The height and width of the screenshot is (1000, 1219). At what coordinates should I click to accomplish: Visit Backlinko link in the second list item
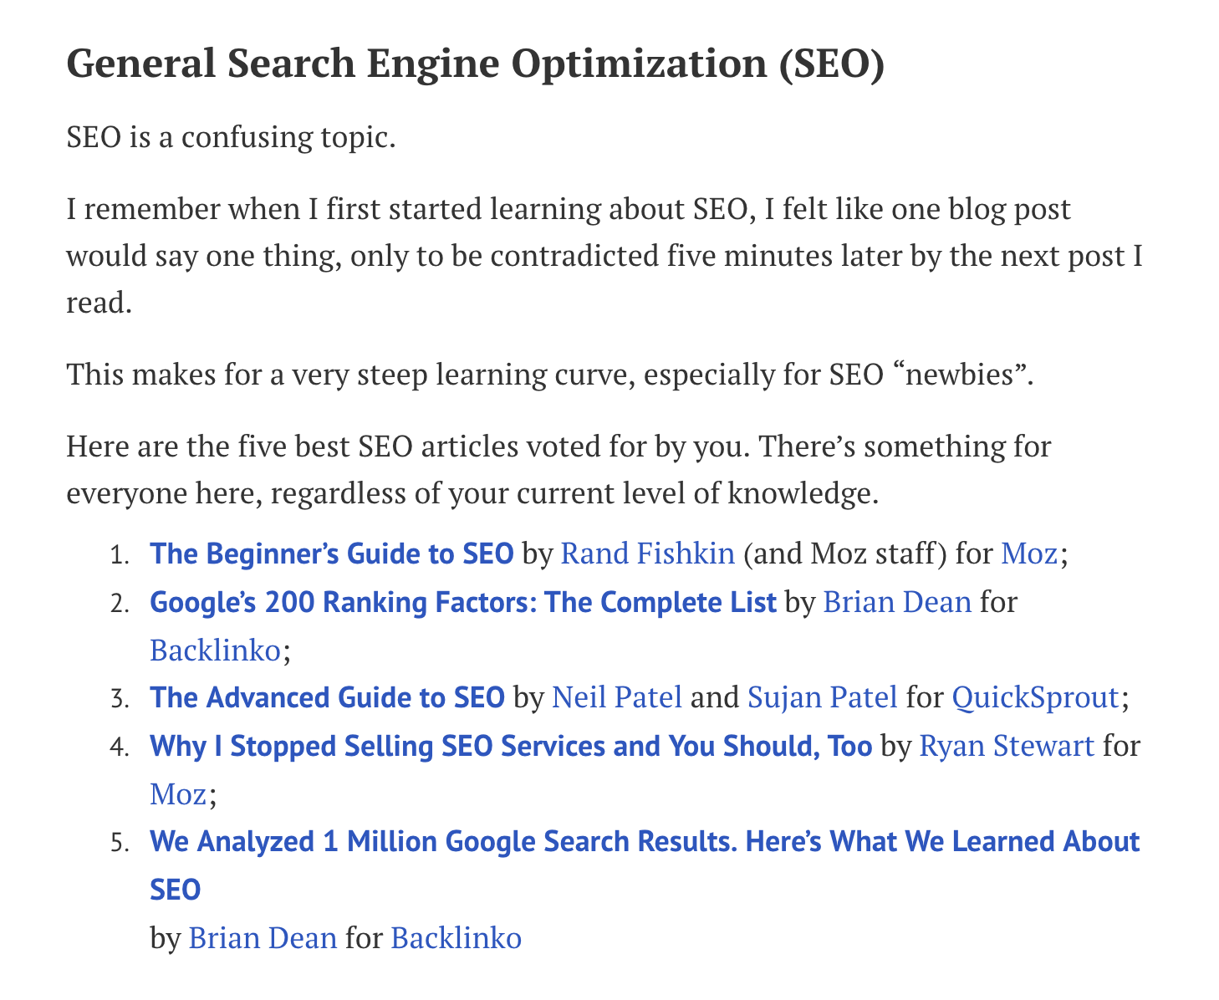(215, 650)
